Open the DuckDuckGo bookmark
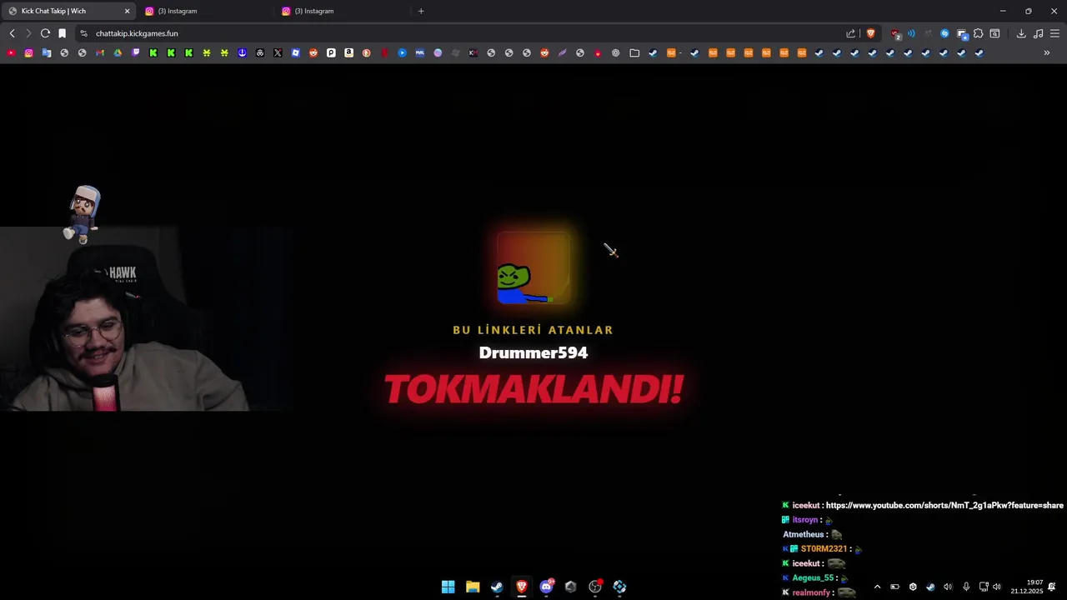The height and width of the screenshot is (600, 1067). [x=367, y=52]
